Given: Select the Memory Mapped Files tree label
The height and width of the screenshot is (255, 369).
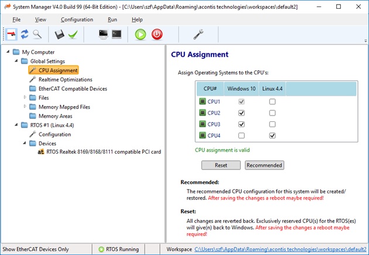Looking at the screenshot, I should pos(64,107).
